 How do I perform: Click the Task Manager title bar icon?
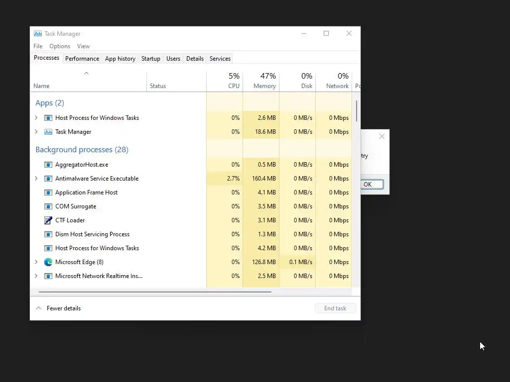click(38, 33)
